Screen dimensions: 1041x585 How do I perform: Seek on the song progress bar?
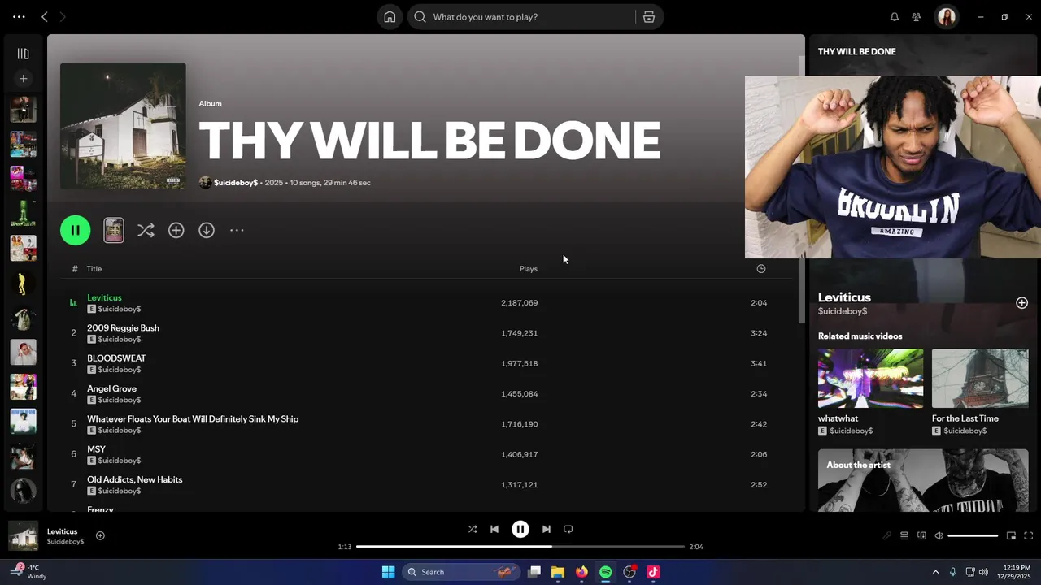(520, 547)
